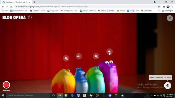Open the Classes bookmark
Screen dimensions: 175x98
121,11
